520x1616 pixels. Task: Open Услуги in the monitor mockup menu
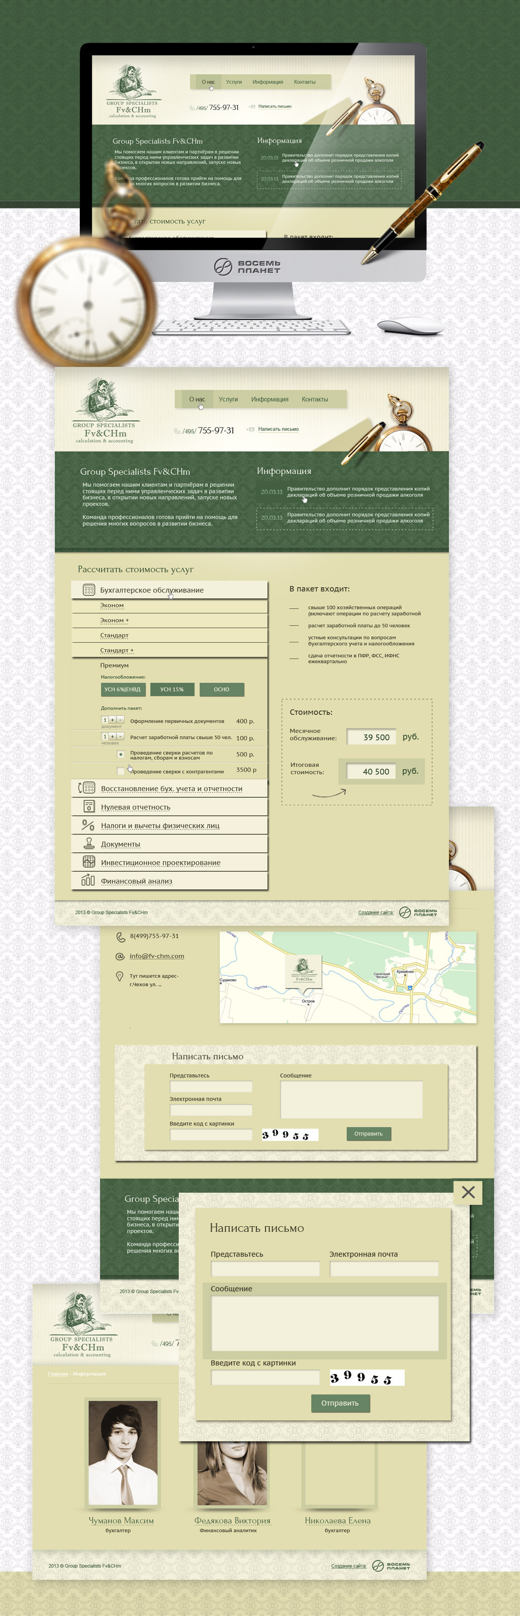point(234,81)
